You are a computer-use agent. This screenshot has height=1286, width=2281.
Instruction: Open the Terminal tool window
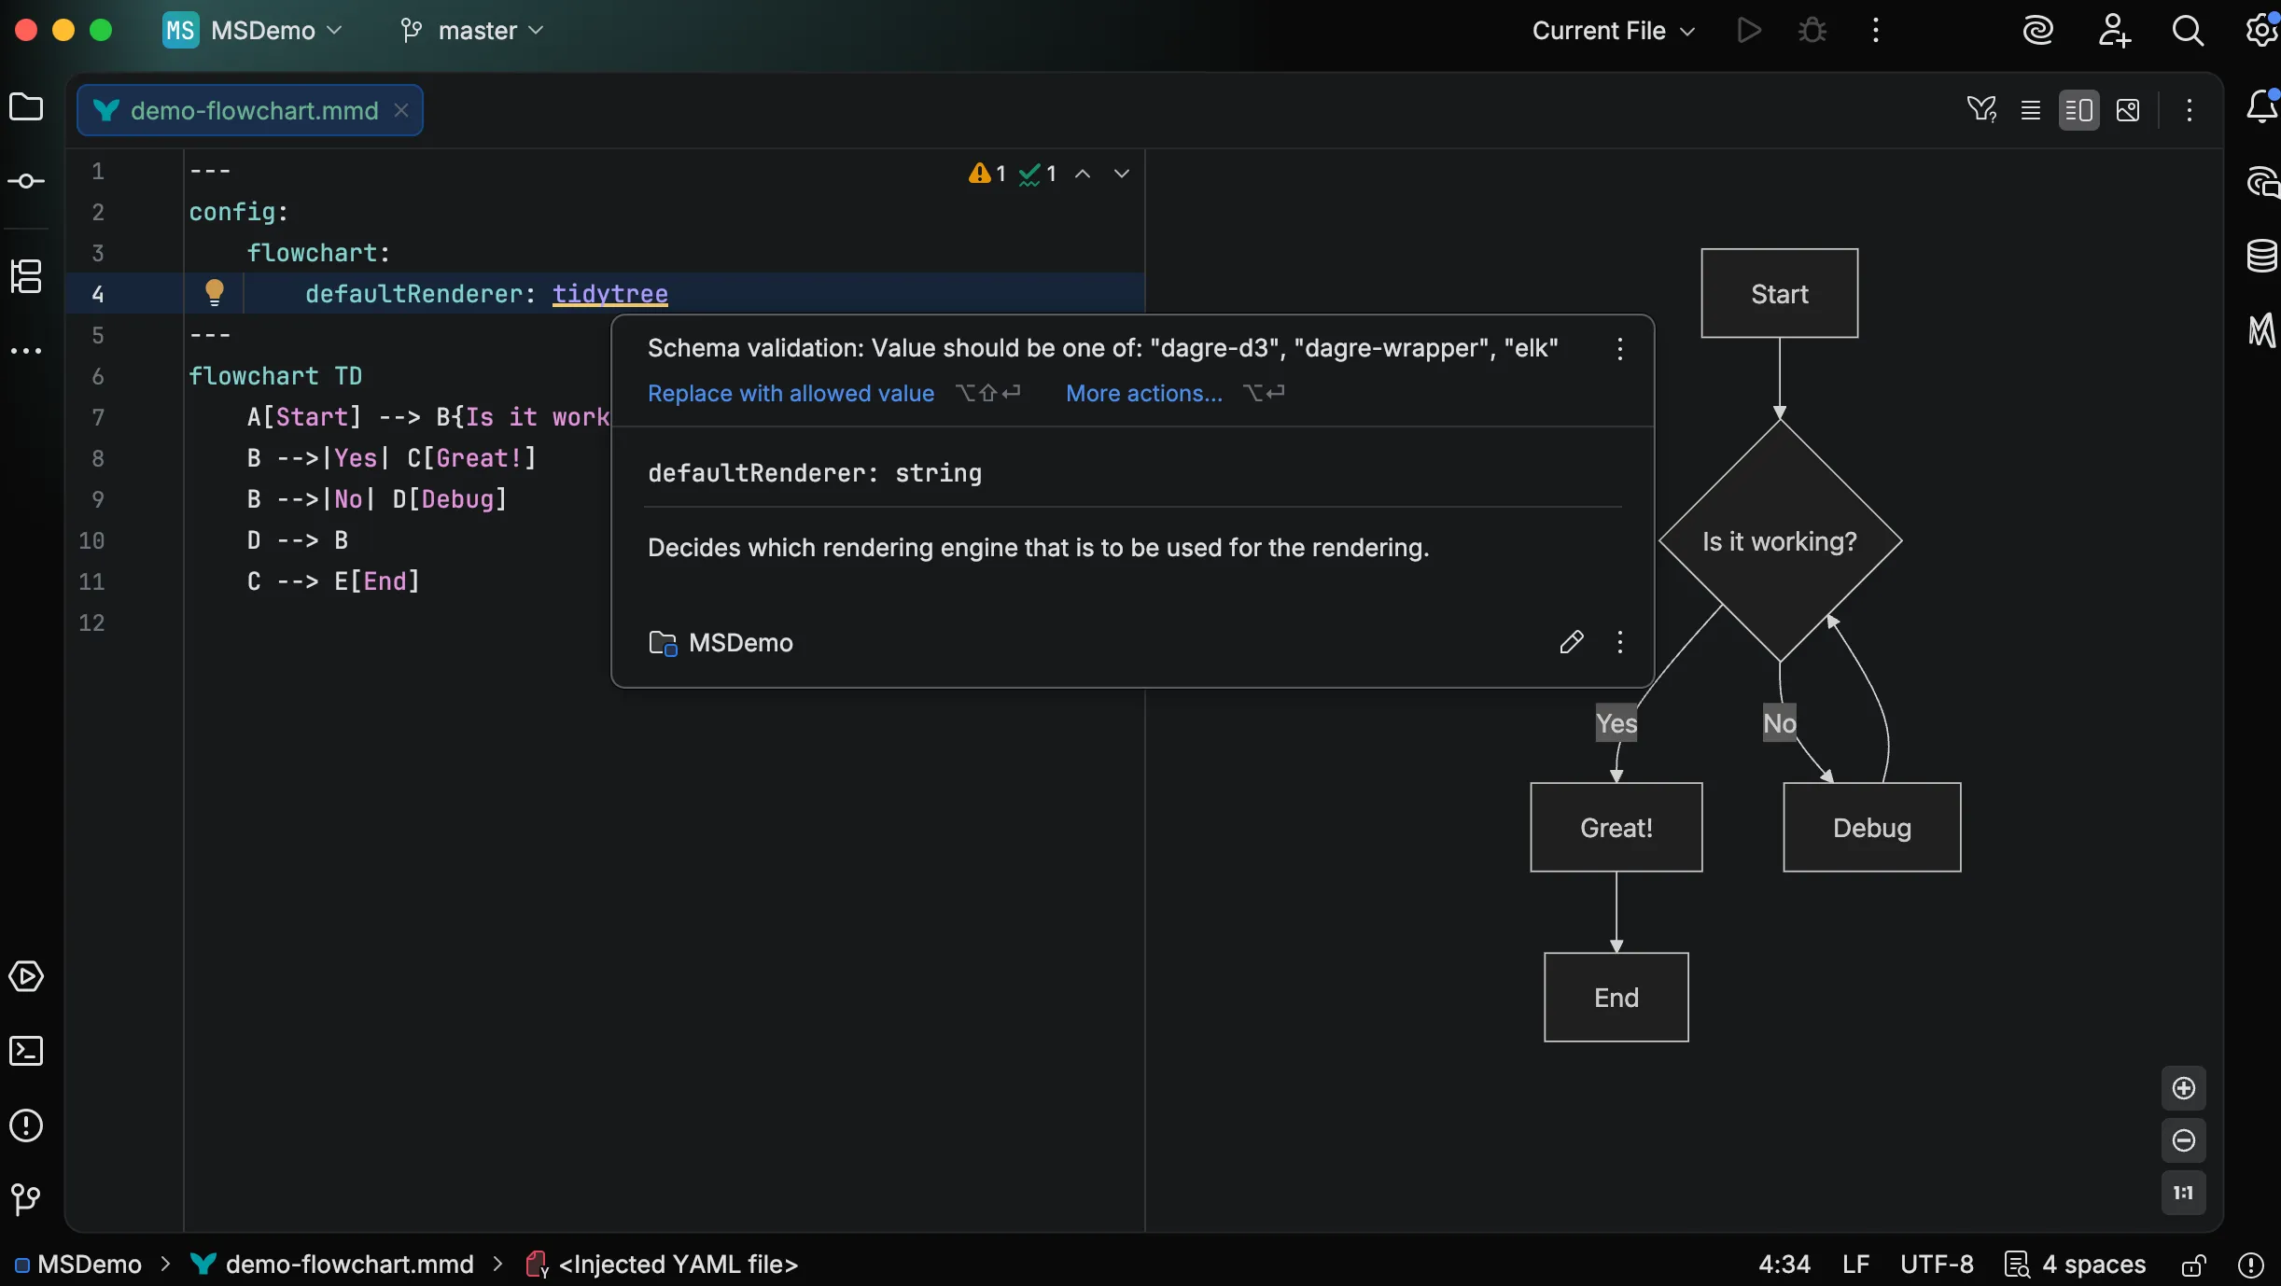pyautogui.click(x=27, y=1051)
